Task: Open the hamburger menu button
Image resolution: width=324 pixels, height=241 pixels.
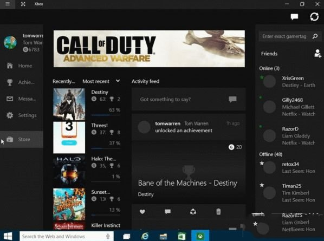Action: [8, 4]
